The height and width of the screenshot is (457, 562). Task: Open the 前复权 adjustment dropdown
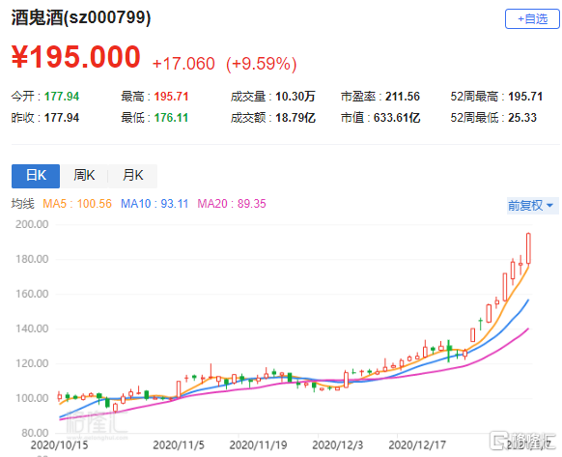point(532,206)
